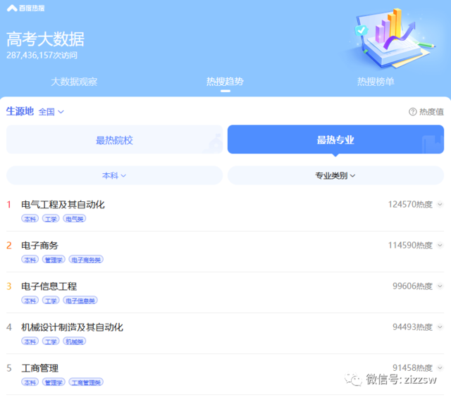Open the 本科 level dropdown

[114, 175]
